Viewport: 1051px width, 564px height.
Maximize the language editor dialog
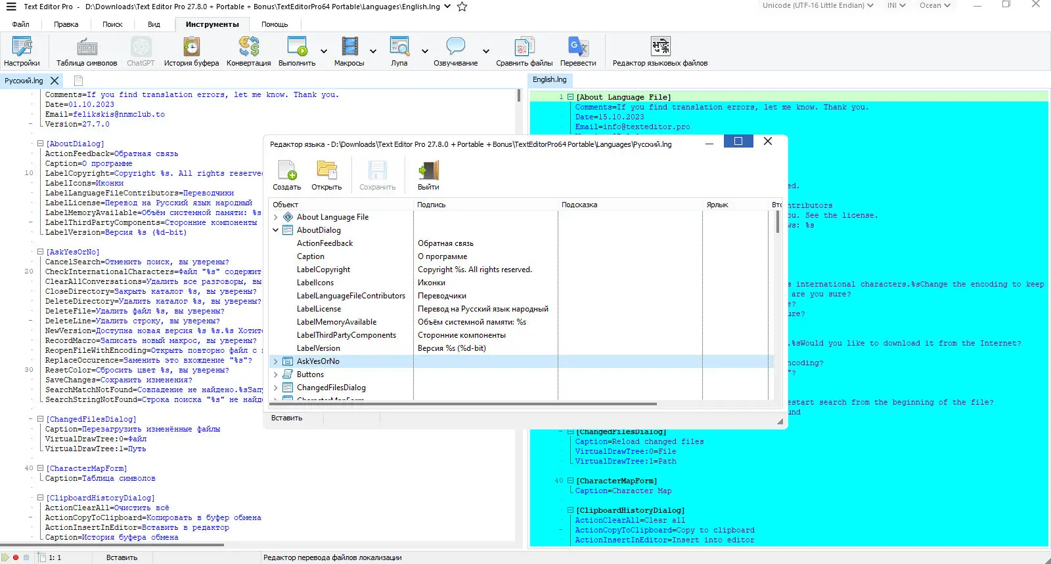738,141
